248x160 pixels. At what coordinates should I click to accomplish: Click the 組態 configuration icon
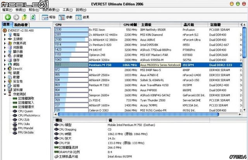10,86
